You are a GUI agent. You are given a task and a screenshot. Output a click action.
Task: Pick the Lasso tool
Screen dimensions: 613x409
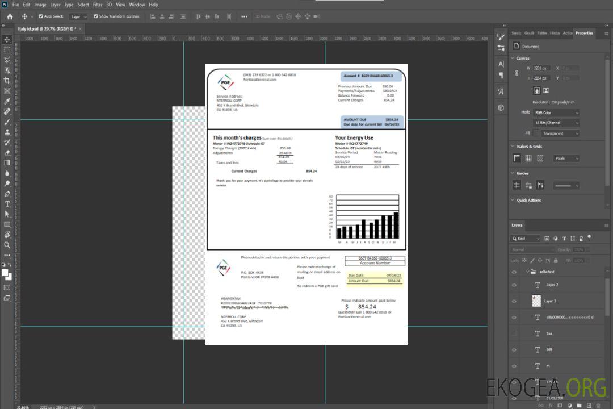[7, 60]
